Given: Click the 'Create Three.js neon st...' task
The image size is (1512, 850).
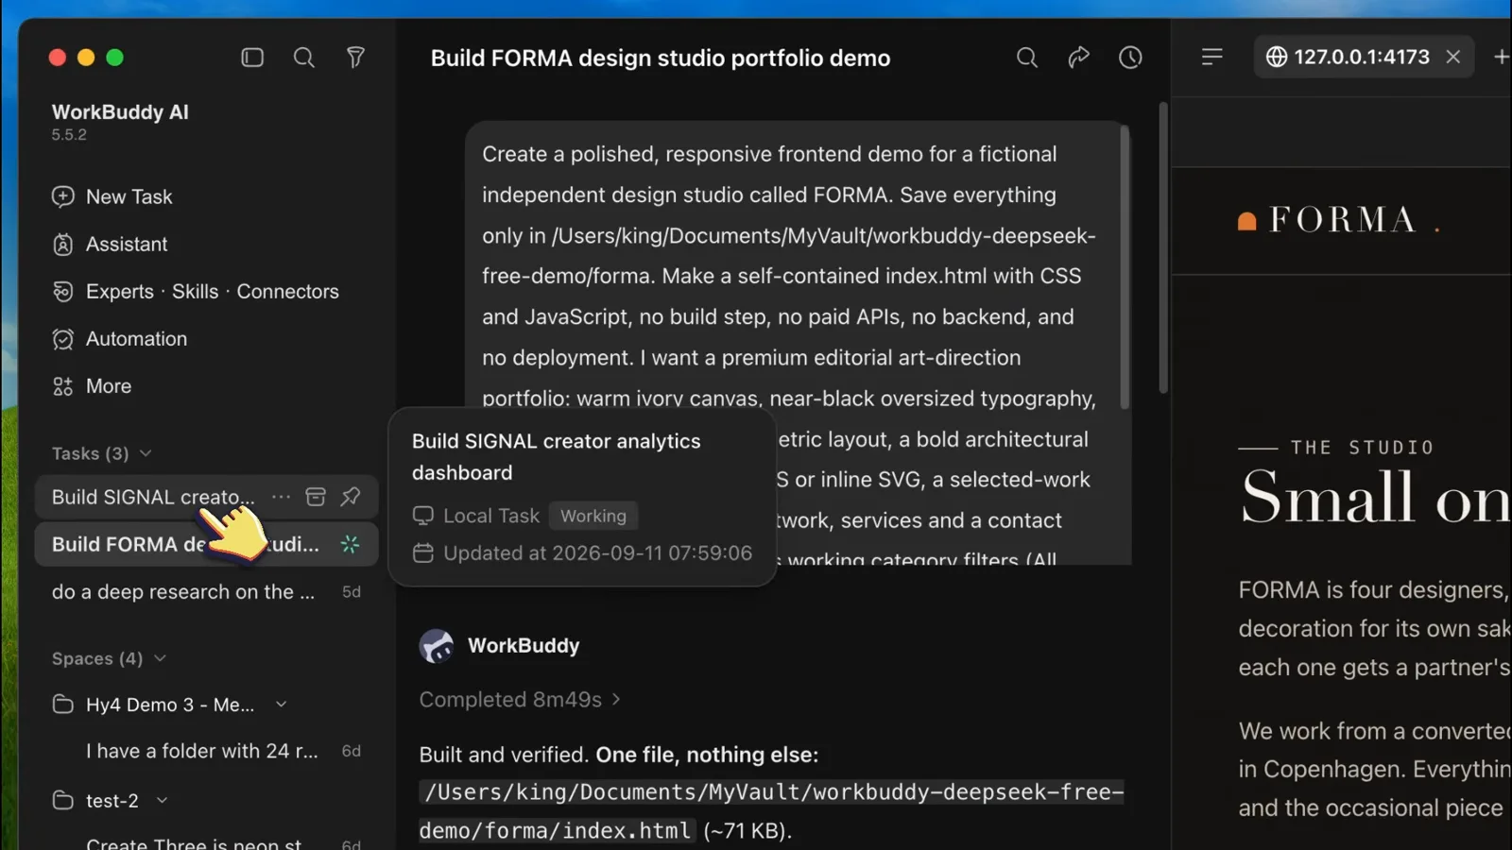Looking at the screenshot, I should point(194,843).
